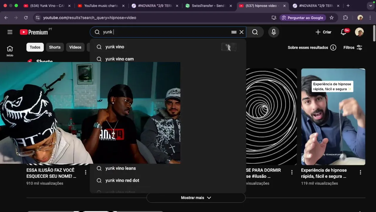376x212 pixels.
Task: Open the spiral hypnosis short thumbnail
Action: coord(271,117)
